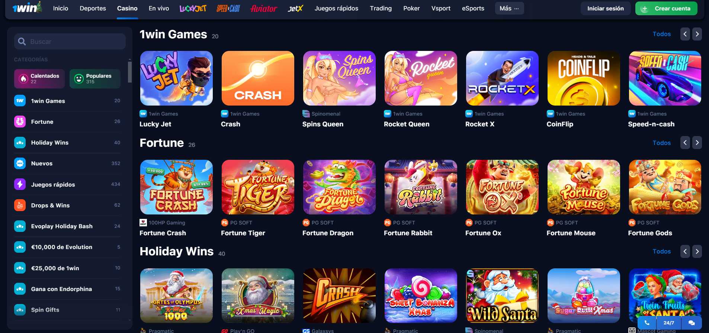Click the Crear cuenta button
709x333 pixels.
(666, 8)
